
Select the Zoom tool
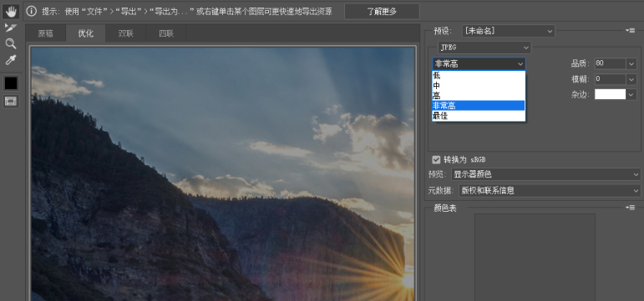point(11,44)
